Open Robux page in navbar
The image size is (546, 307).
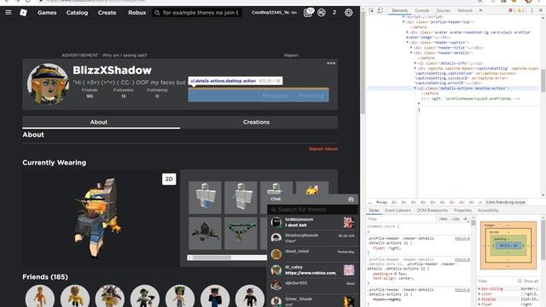(136, 13)
